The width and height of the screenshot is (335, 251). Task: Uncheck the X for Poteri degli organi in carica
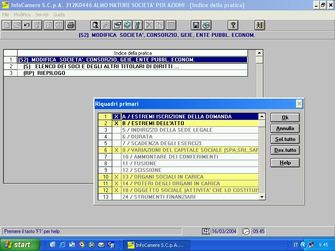(116, 184)
